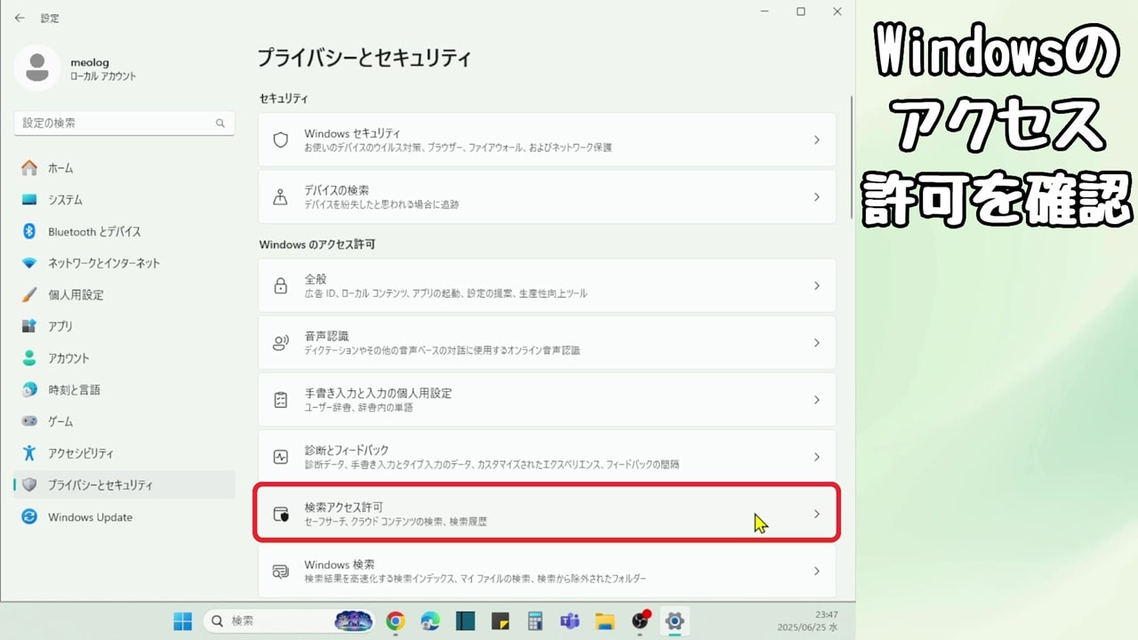Click the デバイスの検索 locator icon
The height and width of the screenshot is (640, 1138).
[x=281, y=197]
